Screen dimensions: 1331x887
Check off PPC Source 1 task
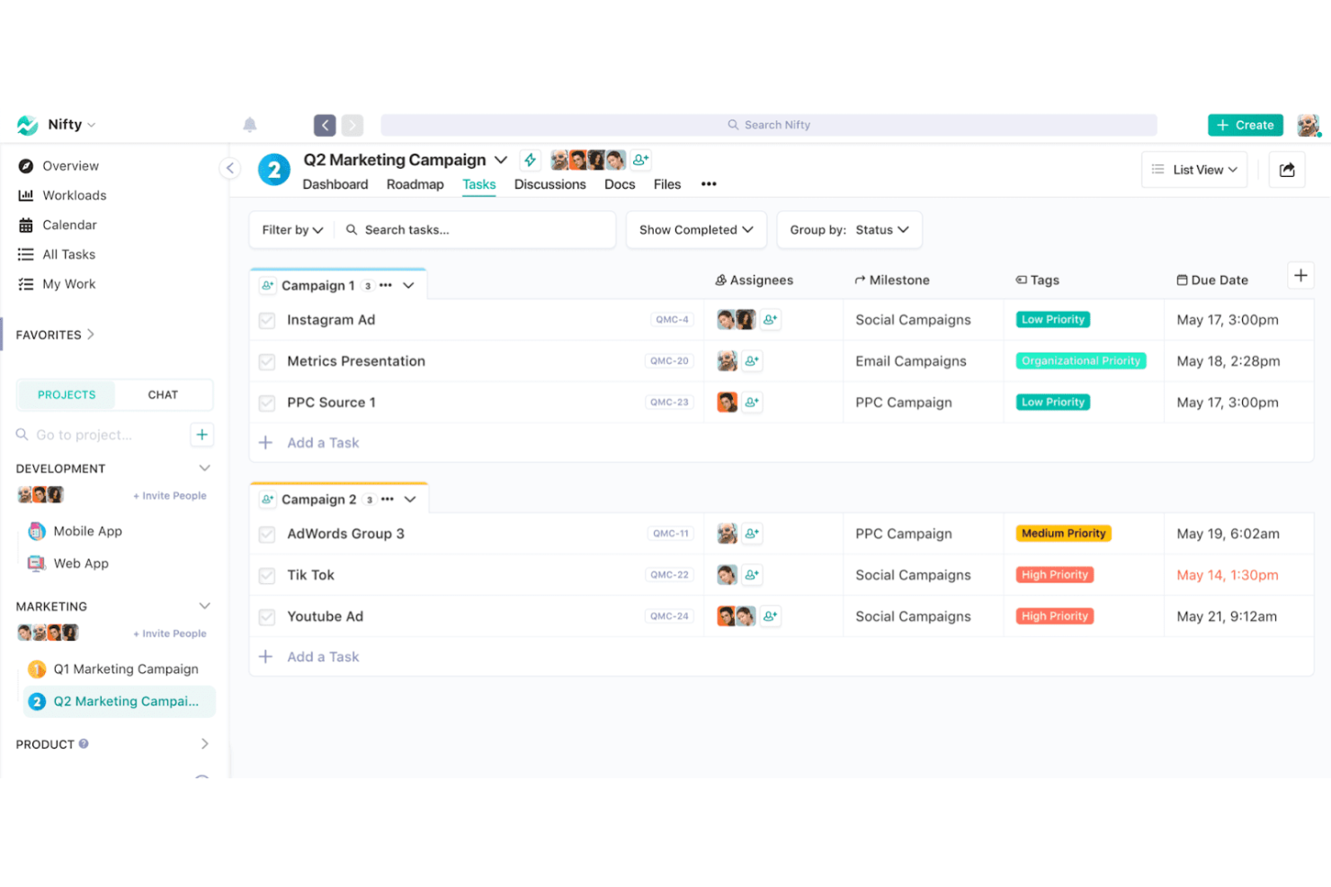point(267,404)
